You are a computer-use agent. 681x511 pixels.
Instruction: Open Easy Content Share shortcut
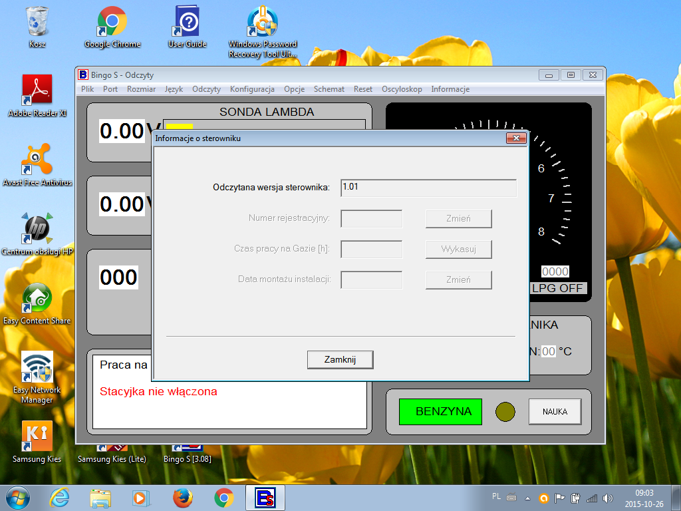[37, 303]
